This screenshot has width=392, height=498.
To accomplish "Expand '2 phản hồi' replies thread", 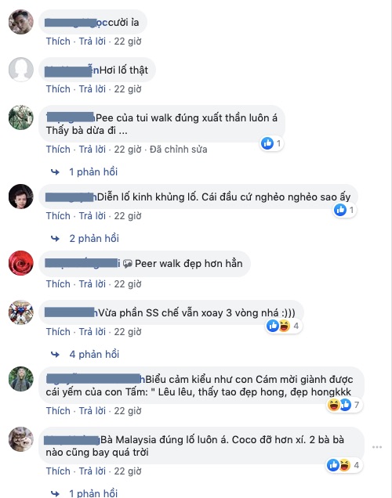I will (94, 238).
